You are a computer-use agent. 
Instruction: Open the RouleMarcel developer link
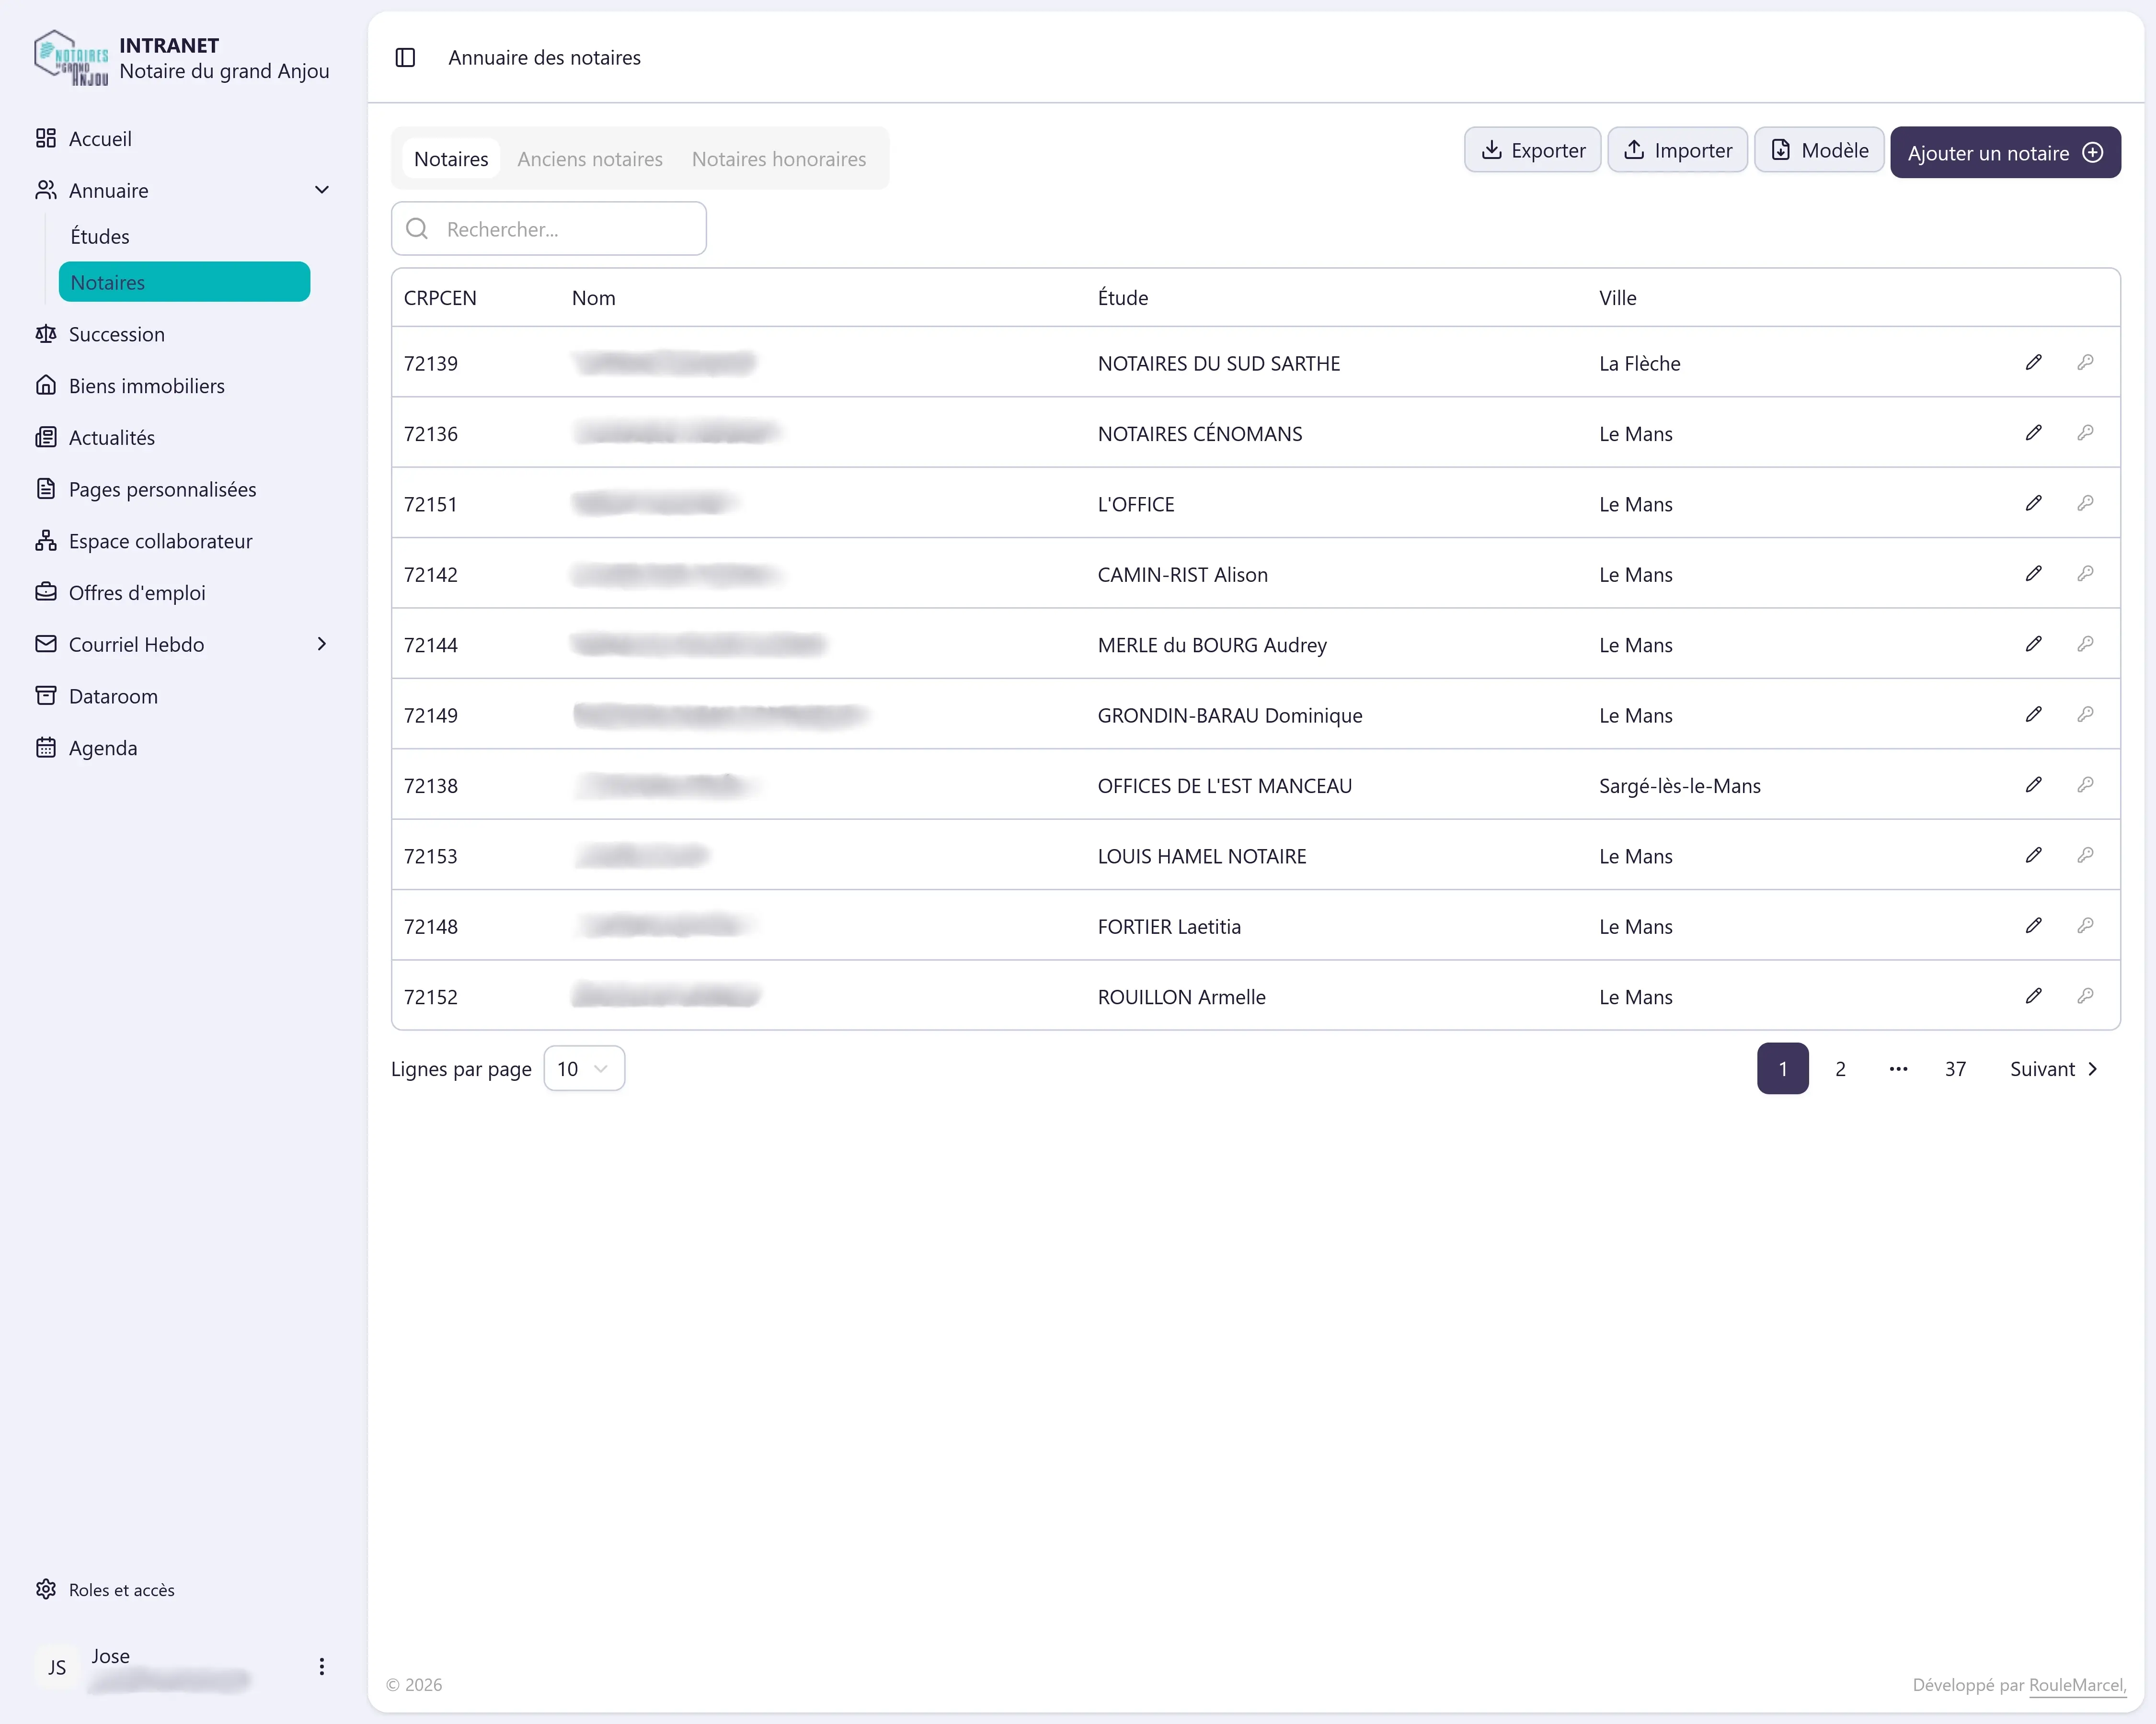point(2077,1685)
